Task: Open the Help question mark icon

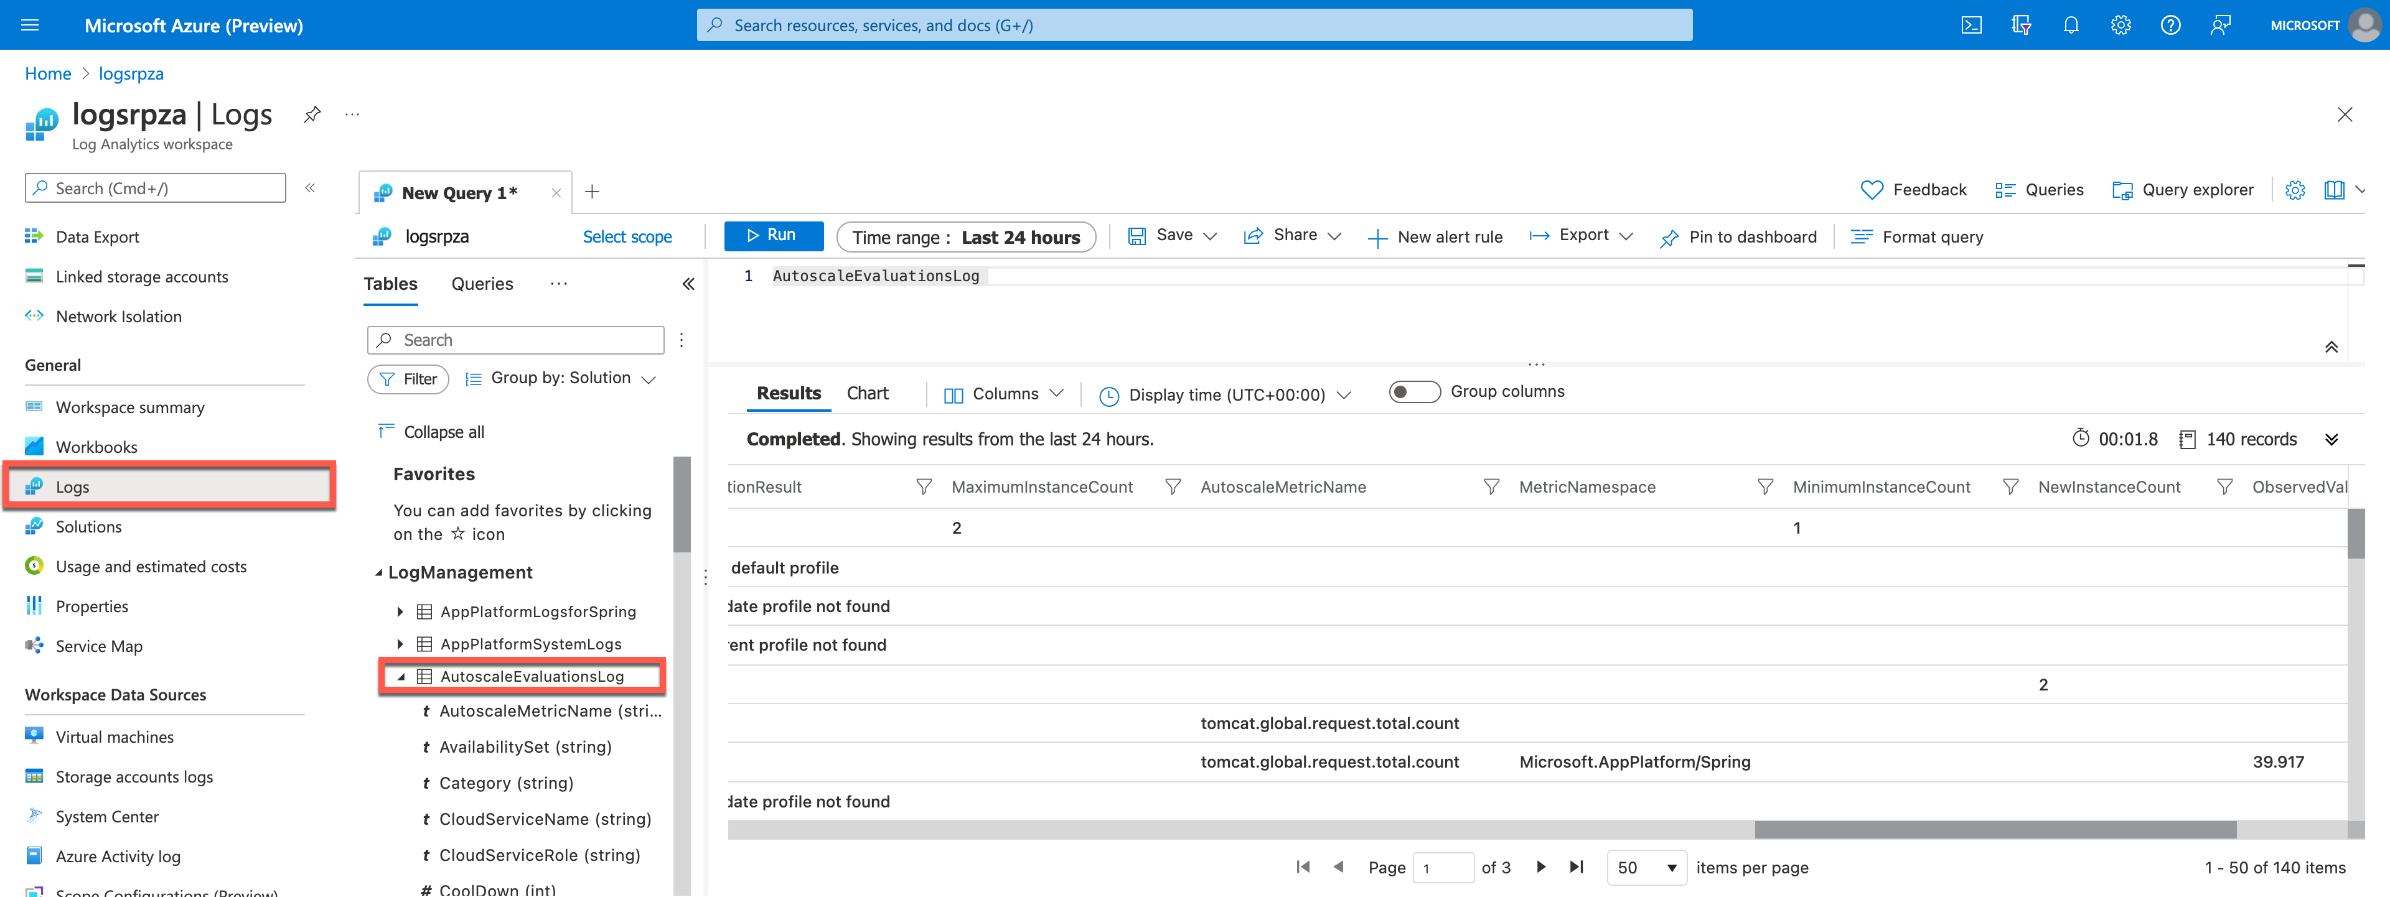Action: pos(2170,25)
